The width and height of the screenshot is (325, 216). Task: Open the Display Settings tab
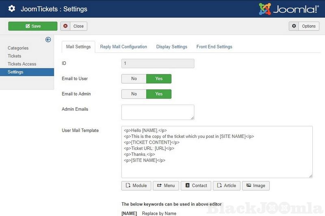coord(171,47)
